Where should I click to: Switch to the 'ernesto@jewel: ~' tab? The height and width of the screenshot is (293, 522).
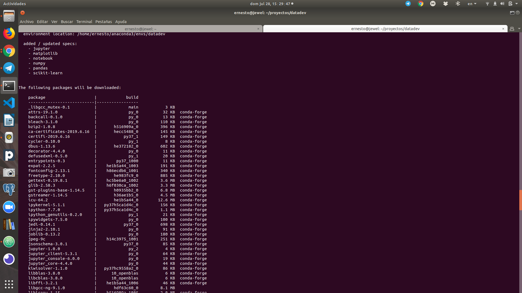(x=140, y=29)
